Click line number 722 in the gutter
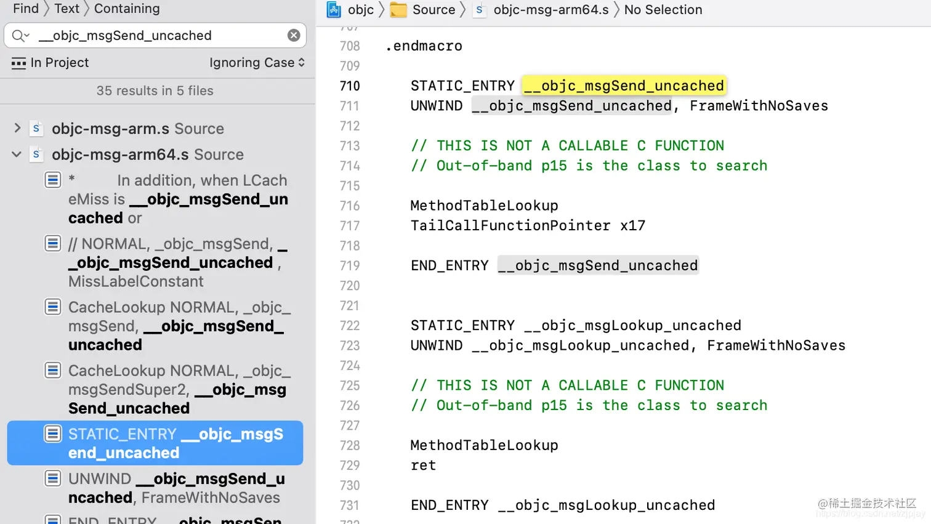The height and width of the screenshot is (524, 931). (x=350, y=325)
